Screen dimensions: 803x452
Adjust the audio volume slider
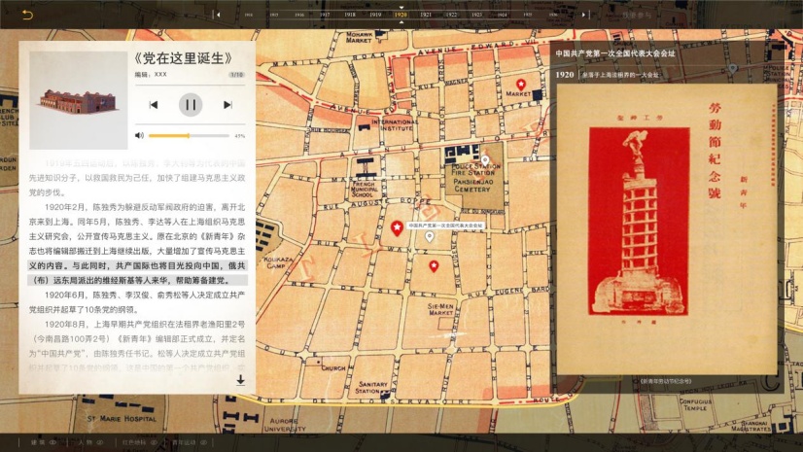[189, 136]
